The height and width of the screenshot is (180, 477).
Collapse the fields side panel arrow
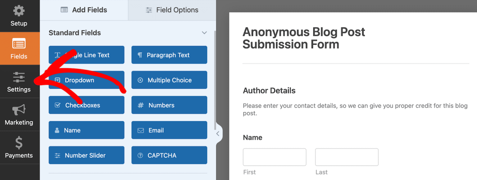click(x=218, y=133)
